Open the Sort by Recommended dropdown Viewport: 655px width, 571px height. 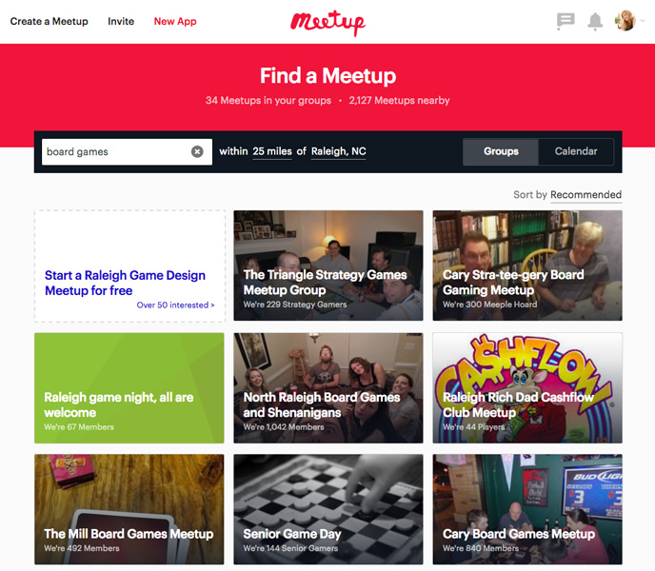coord(586,195)
